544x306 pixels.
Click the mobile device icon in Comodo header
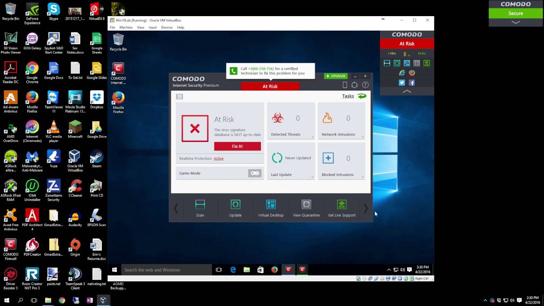point(345,85)
